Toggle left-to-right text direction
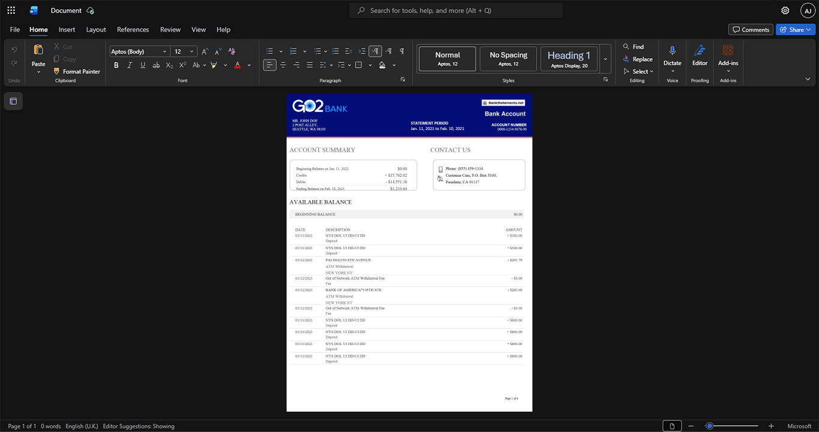Viewport: 819px width, 432px height. (x=375, y=52)
